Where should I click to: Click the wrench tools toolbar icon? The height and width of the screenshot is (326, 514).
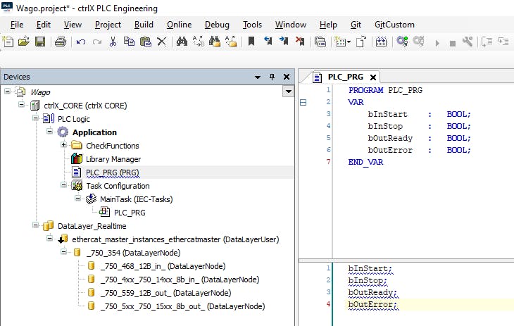click(x=468, y=42)
